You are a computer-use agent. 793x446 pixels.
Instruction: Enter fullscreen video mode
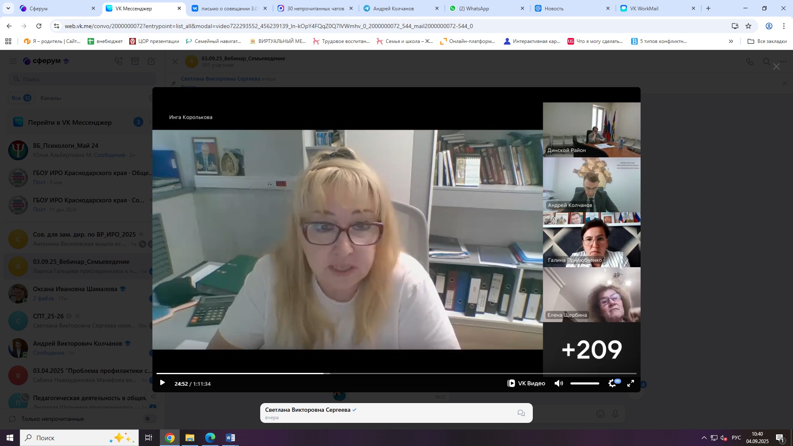(631, 383)
